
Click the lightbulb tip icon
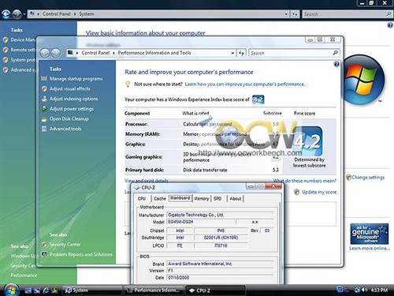(x=128, y=84)
